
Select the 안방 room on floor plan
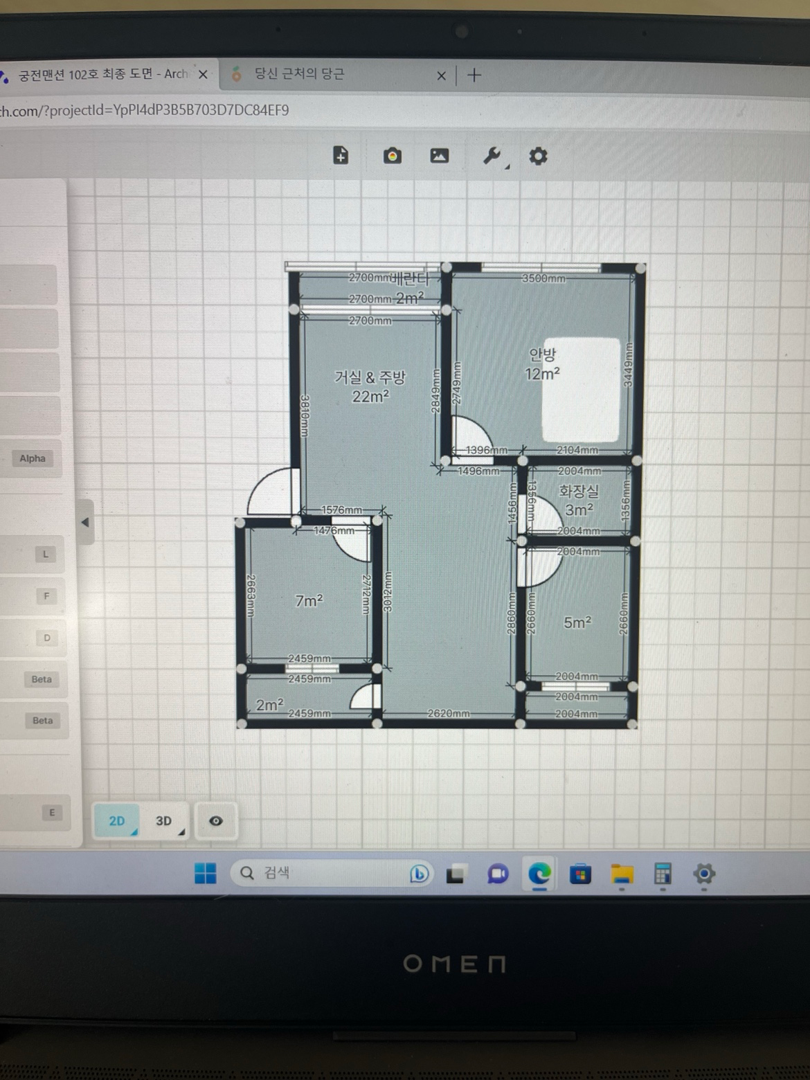(542, 365)
